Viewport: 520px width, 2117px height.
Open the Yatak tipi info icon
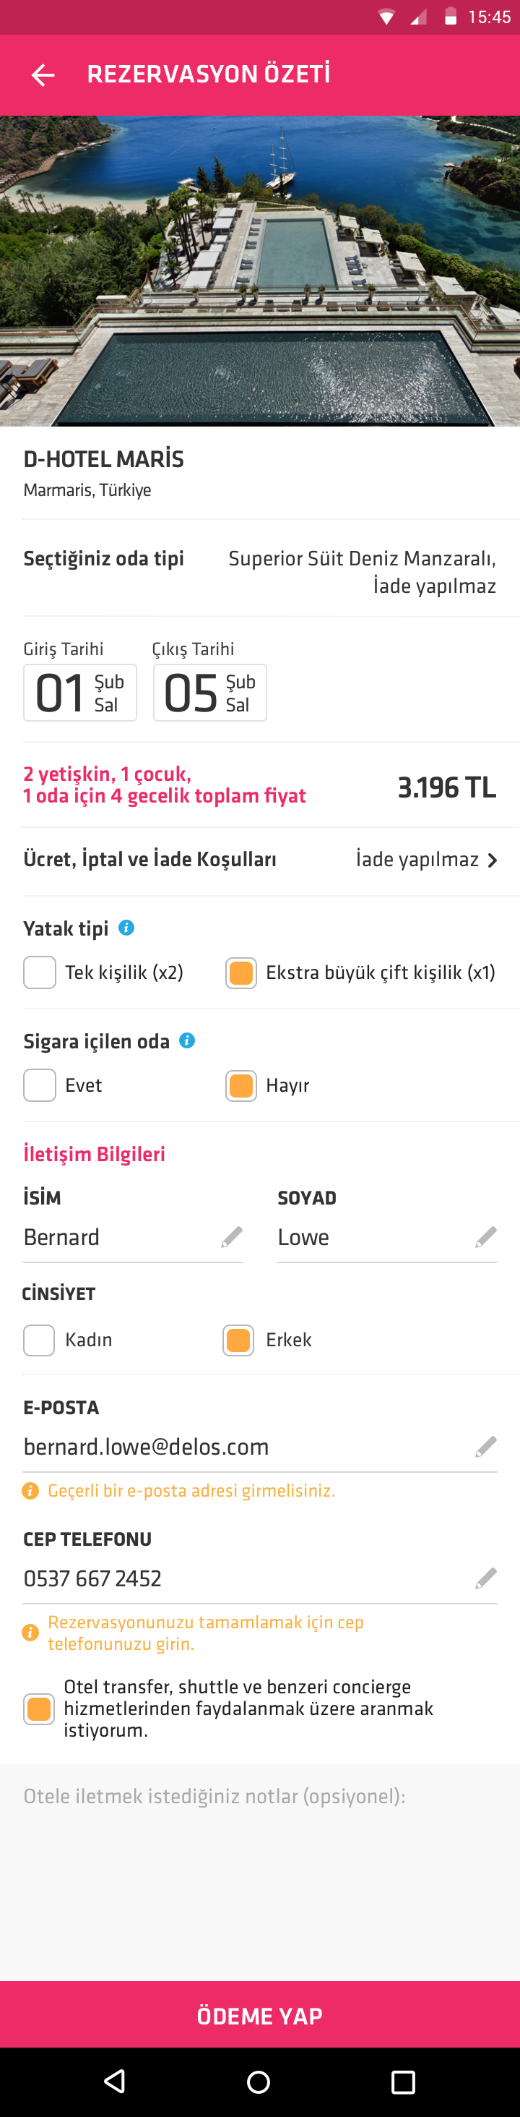[x=126, y=927]
